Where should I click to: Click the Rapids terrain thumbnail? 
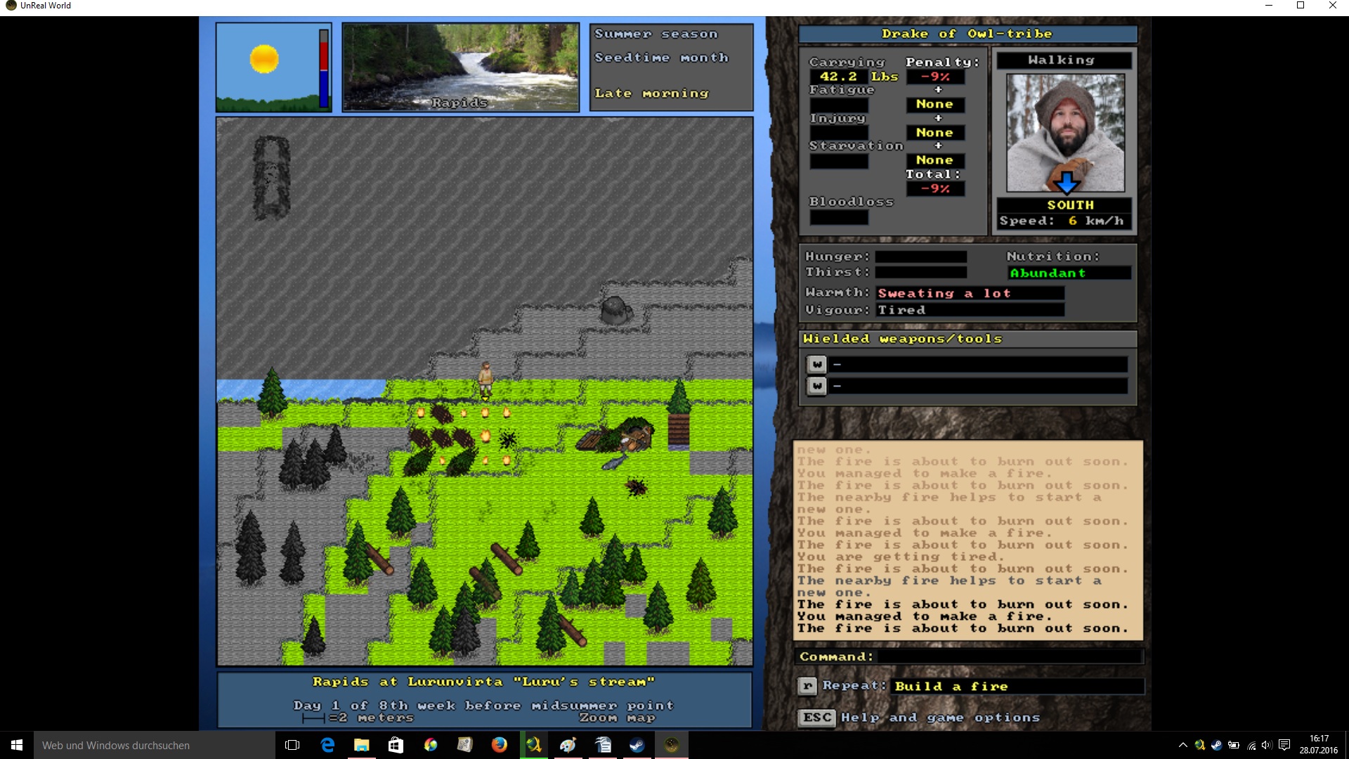pos(460,67)
